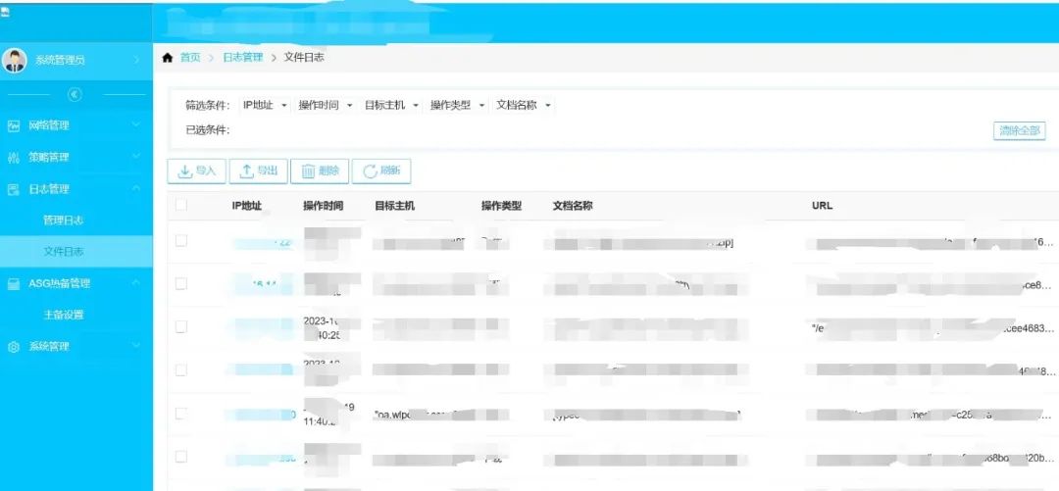Viewport: 1059px width, 491px height.
Task: Check the first table row checkbox
Action: click(x=181, y=240)
